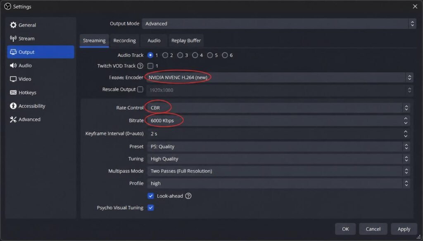Screen dimensions: 423x241
Task: Select audio track 2 radio button
Action: pos(165,55)
